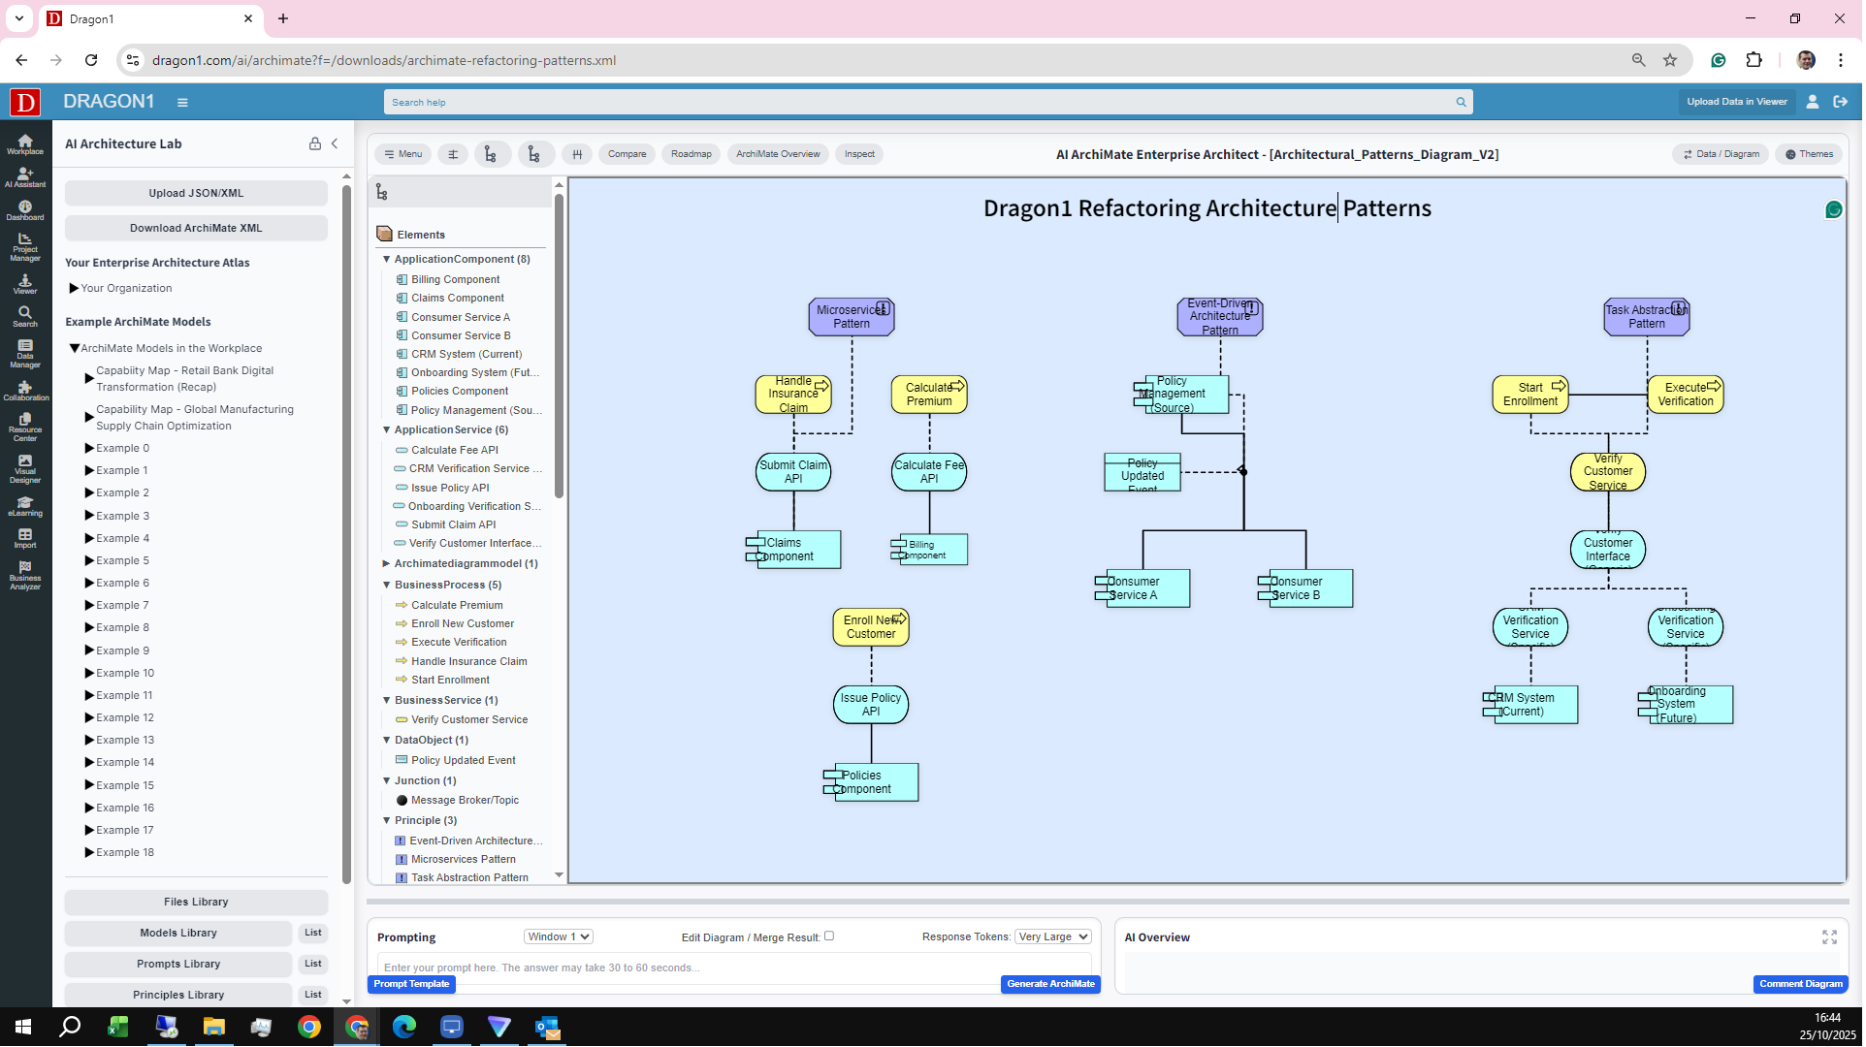Toggle the Data / Diagram view switch
The height and width of the screenshot is (1047, 1866).
click(1720, 154)
